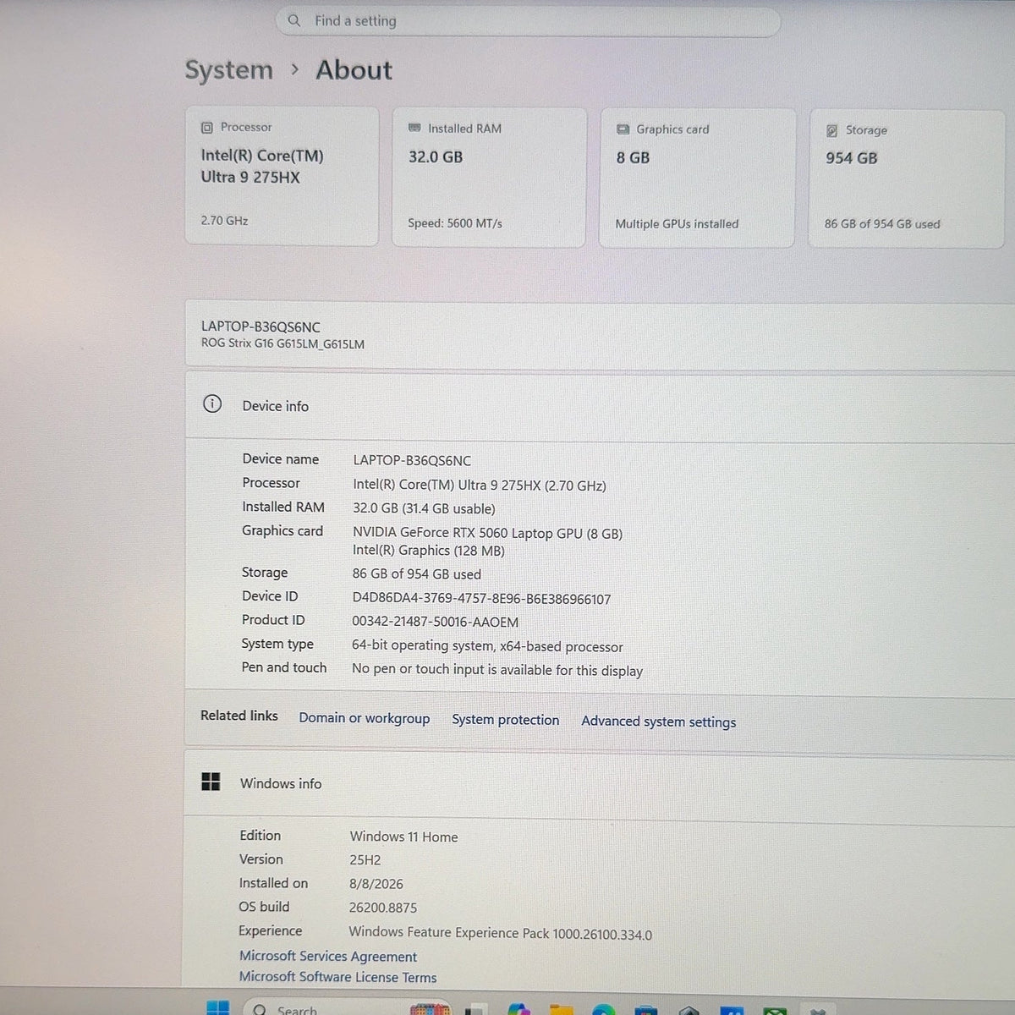
Task: Click the Storage disk icon in top card
Action: tap(831, 130)
